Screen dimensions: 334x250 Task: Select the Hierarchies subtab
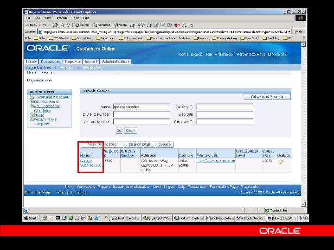[93, 68]
